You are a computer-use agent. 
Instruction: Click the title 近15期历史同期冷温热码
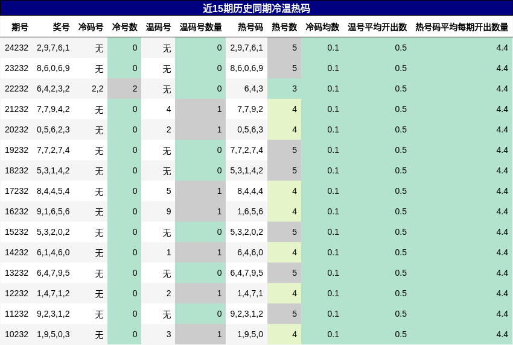click(x=256, y=8)
